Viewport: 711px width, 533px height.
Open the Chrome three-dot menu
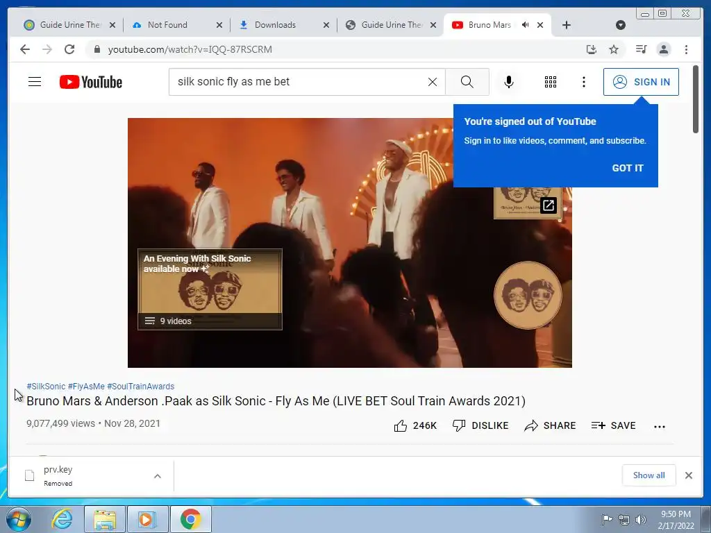point(686,49)
